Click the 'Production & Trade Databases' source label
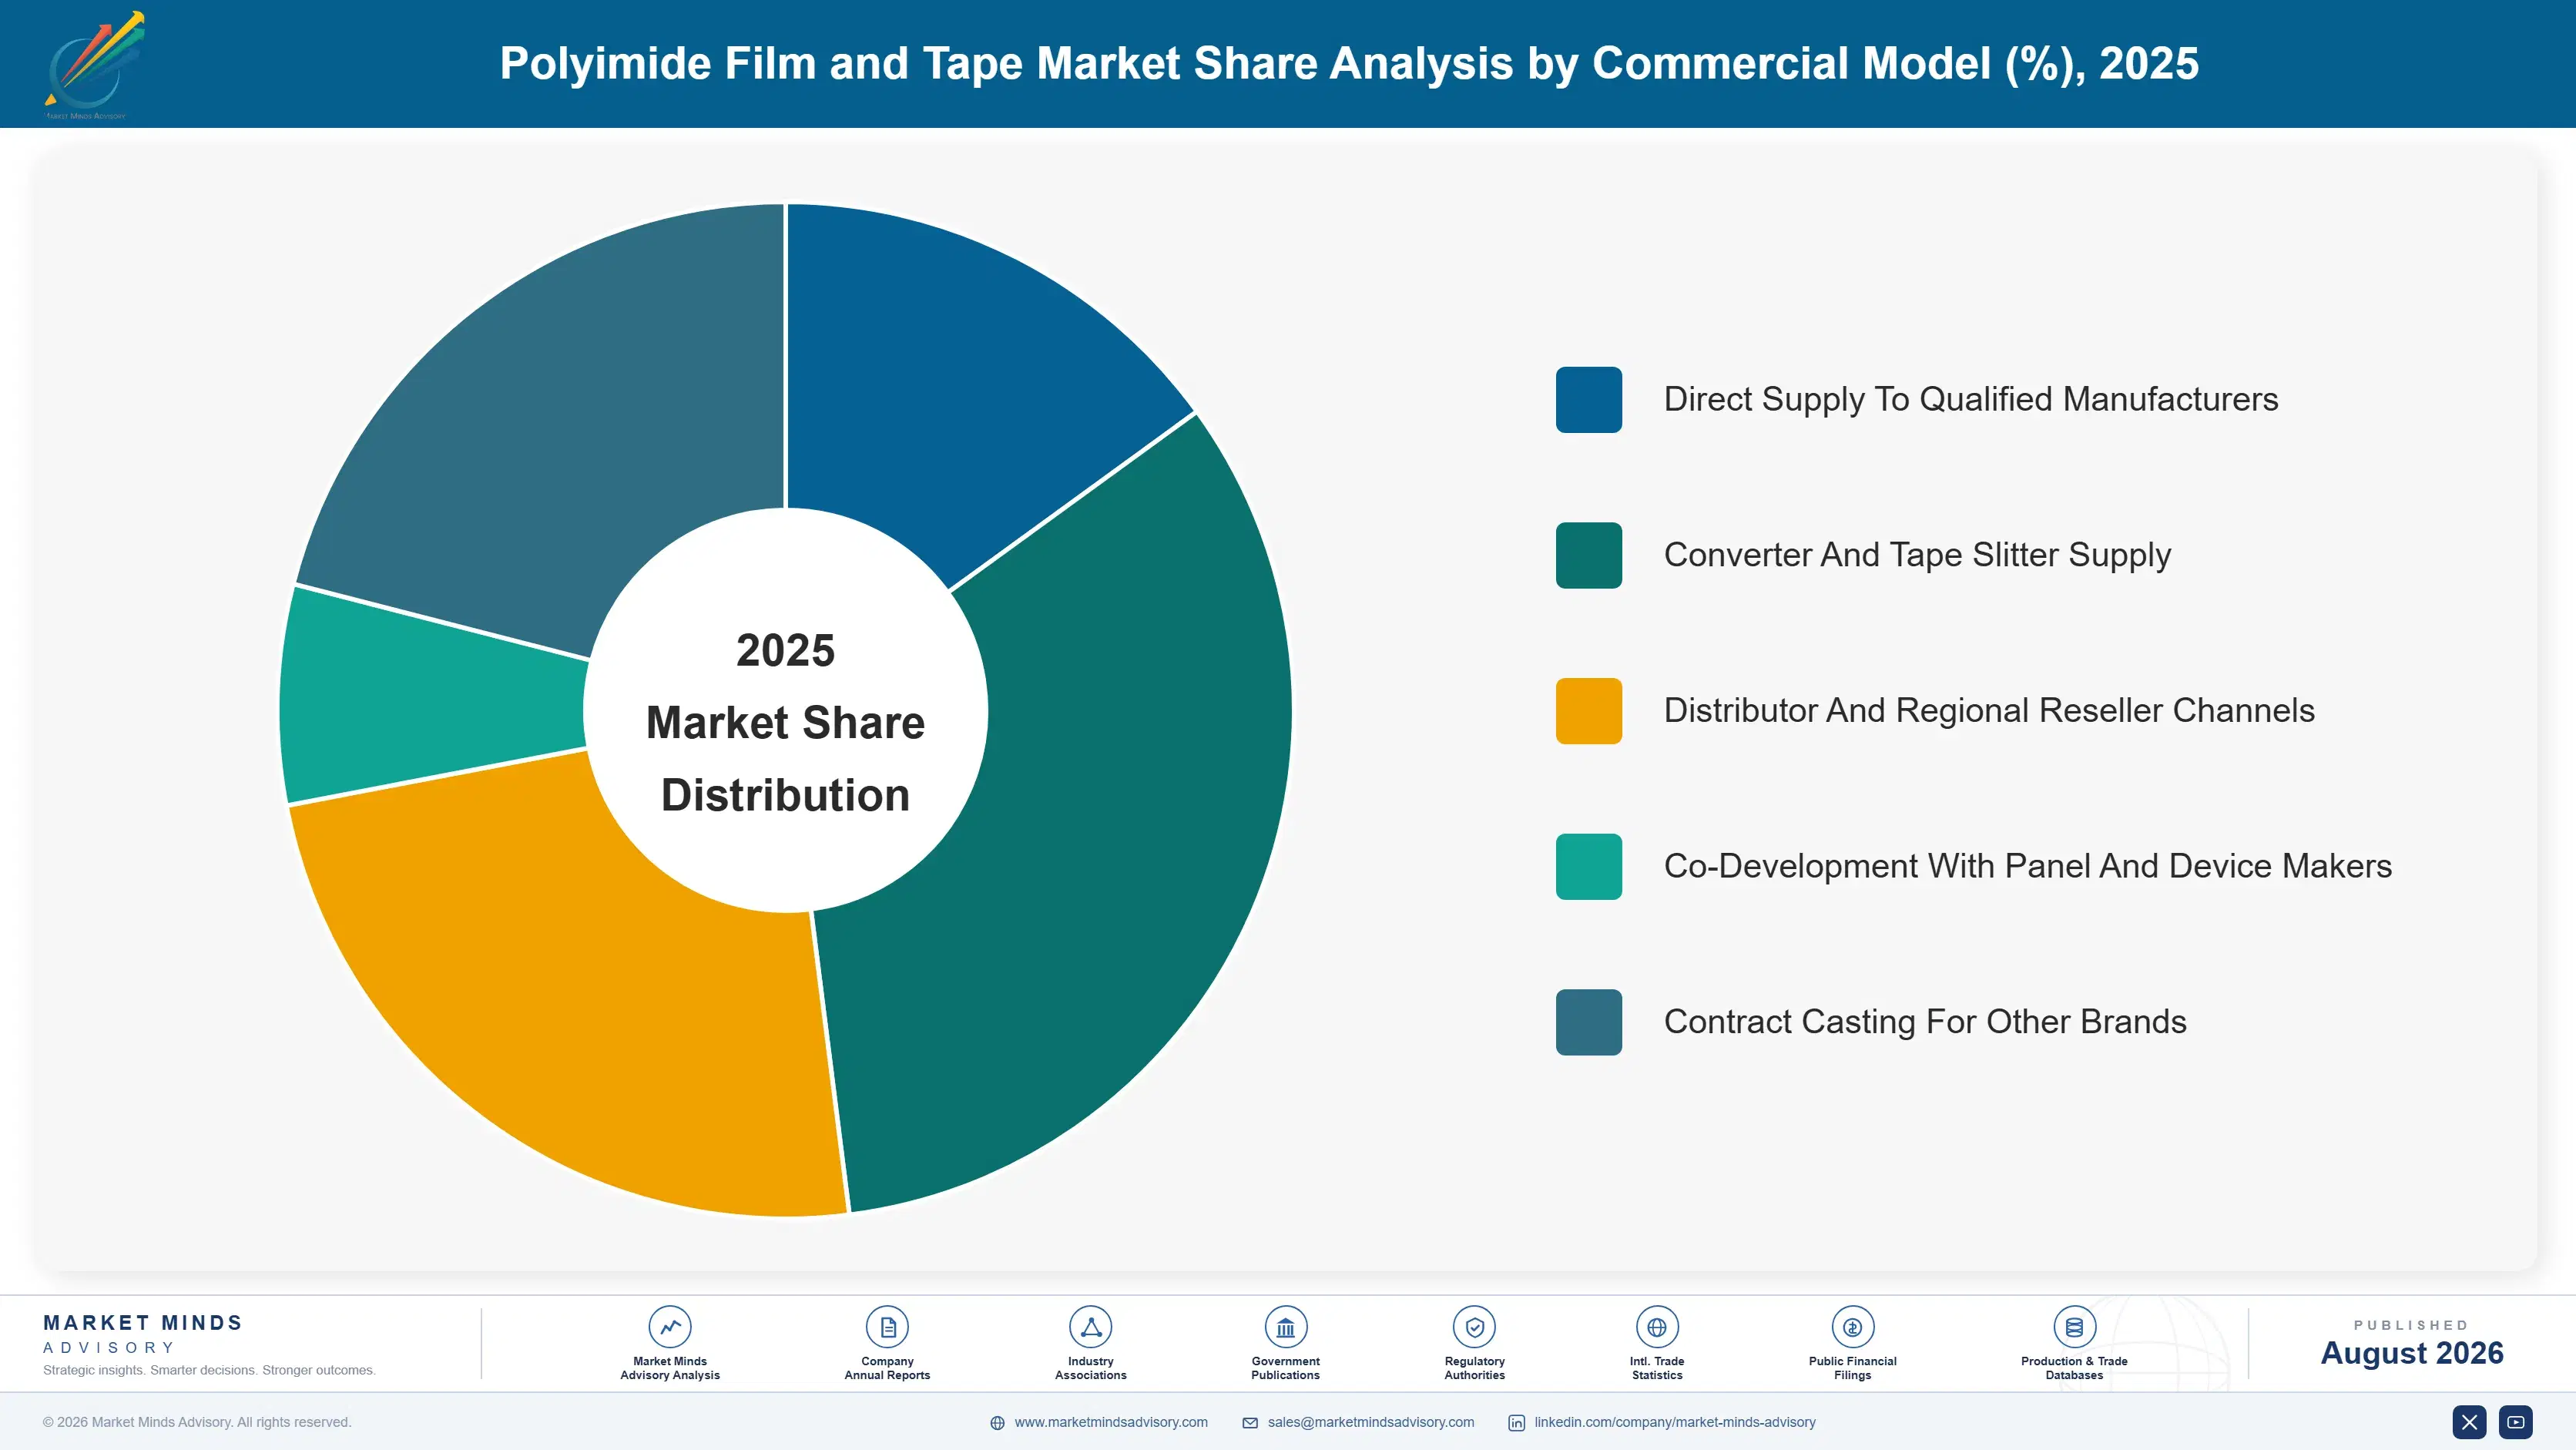Image resolution: width=2576 pixels, height=1450 pixels. point(2074,1368)
